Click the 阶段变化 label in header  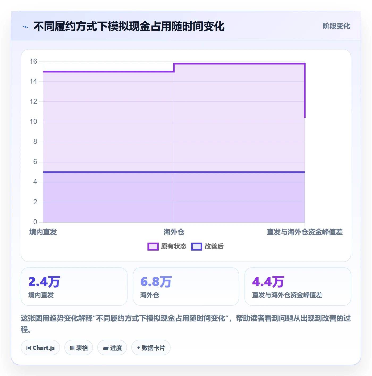tap(336, 26)
